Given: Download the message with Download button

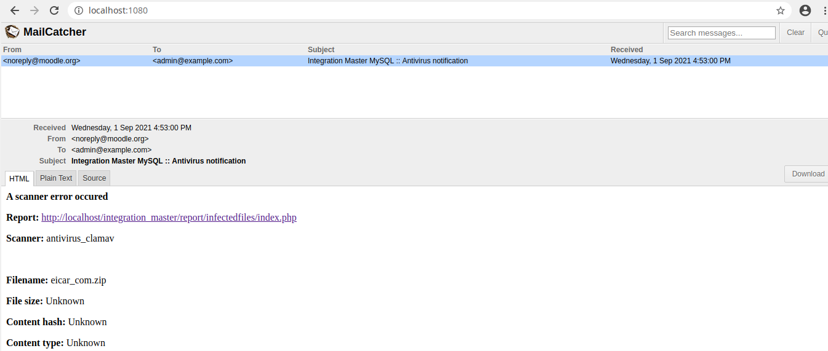Looking at the screenshot, I should (x=808, y=174).
